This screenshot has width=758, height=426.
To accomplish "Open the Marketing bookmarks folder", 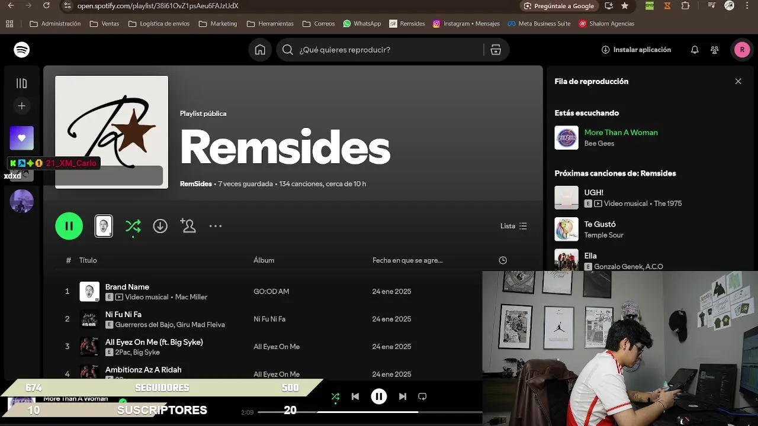I will 218,24.
